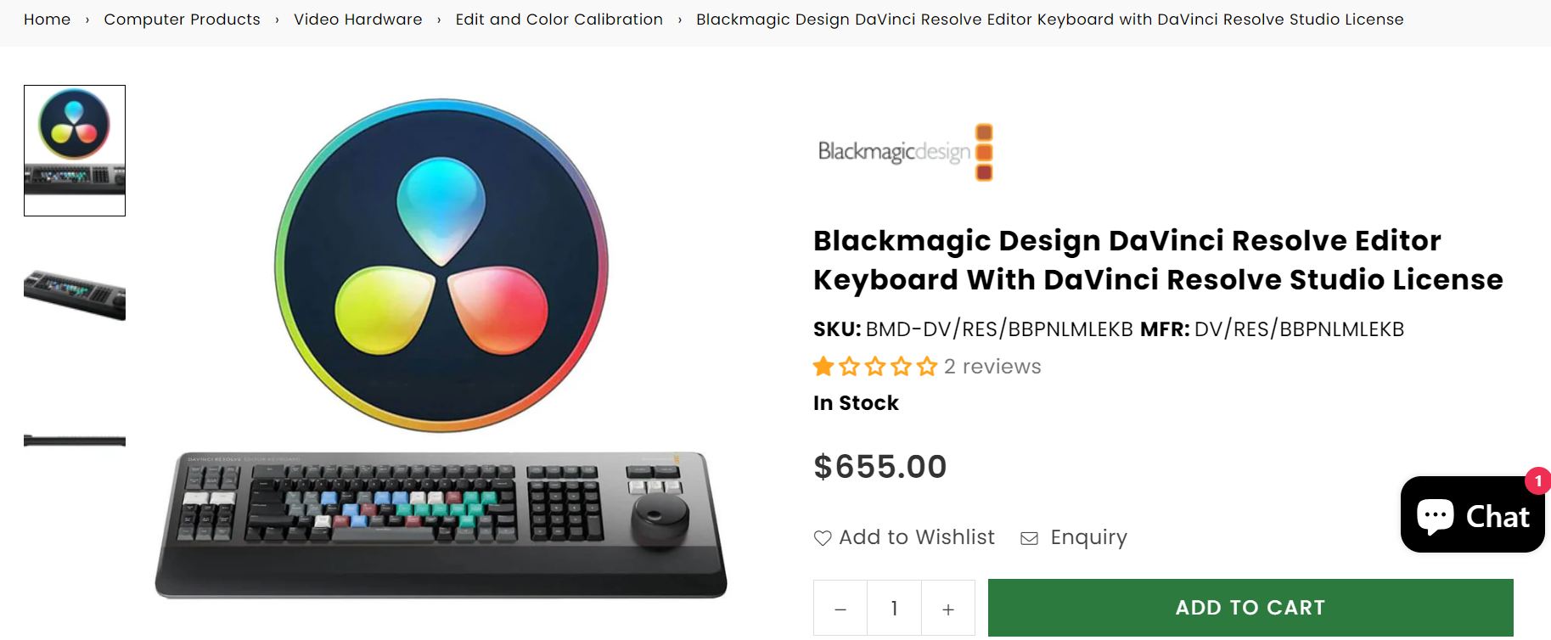This screenshot has height=640, width=1551.
Task: Select the third side-view thumbnail
Action: [x=75, y=441]
